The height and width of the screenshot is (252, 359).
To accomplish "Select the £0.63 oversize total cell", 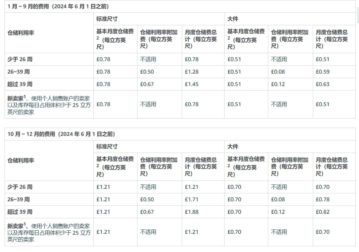I will (322, 84).
